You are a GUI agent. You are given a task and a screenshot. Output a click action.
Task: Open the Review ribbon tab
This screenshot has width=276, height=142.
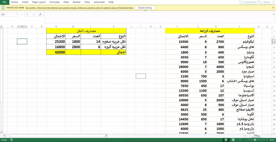coord(76,2)
